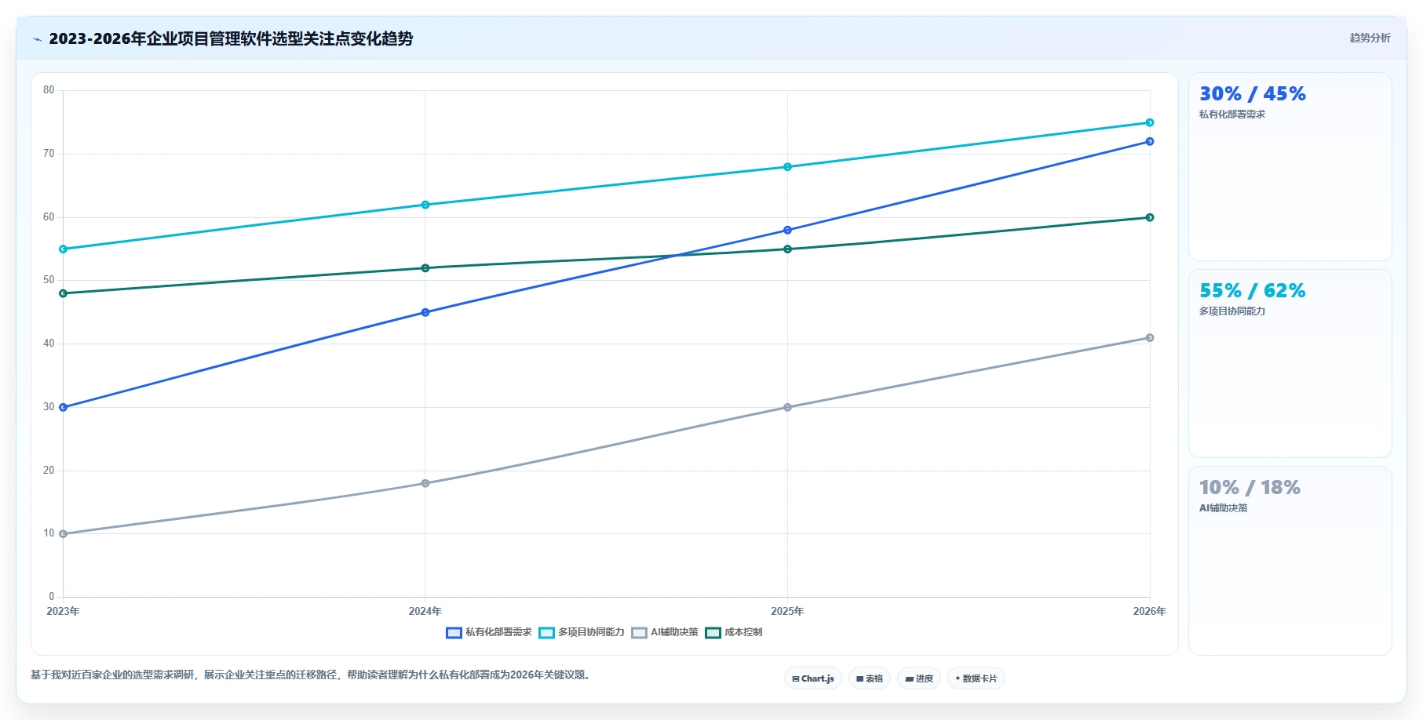Viewport: 1423px width, 720px height.
Task: Click the 数据卡片 tag pill
Action: pos(976,678)
